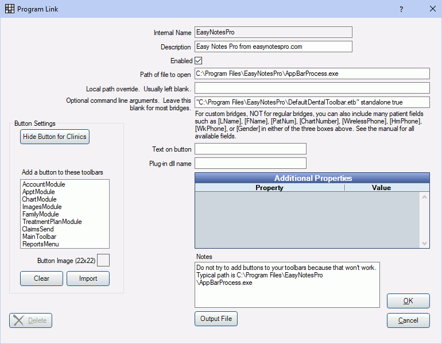The width and height of the screenshot is (442, 344).
Task: Focus the Local path override field
Action: 312,88
